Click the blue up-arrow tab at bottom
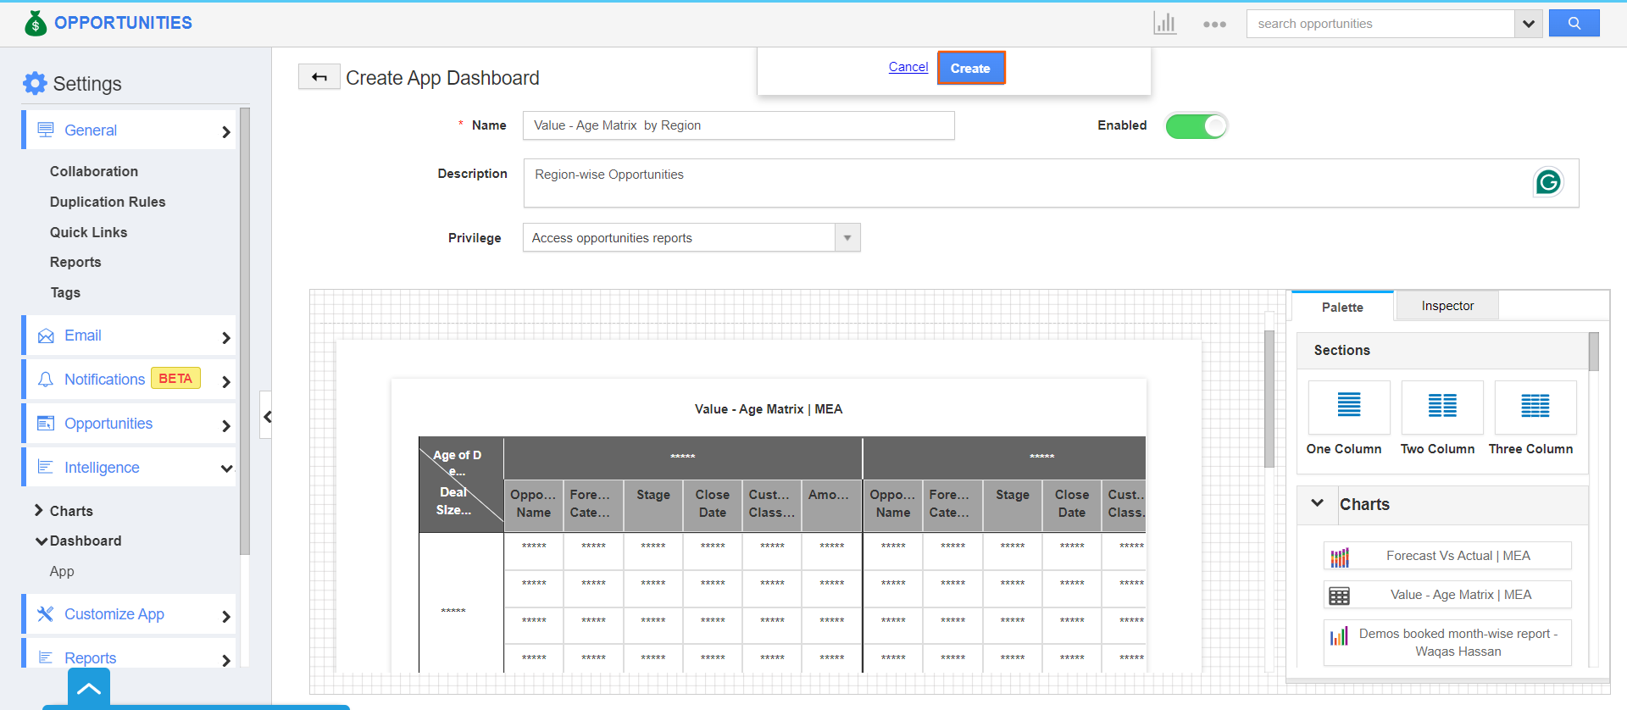Screen dimensions: 1627x710 [89, 689]
